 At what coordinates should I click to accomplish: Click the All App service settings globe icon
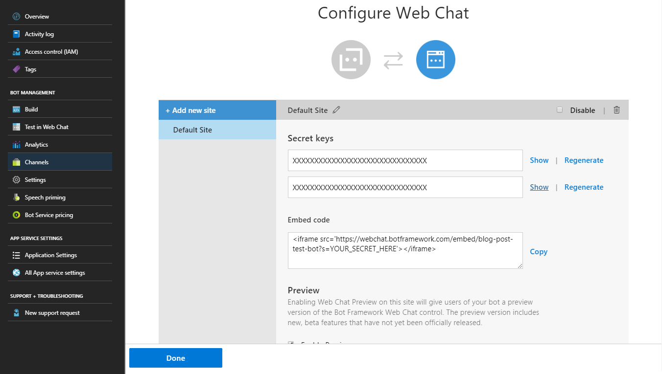click(x=16, y=272)
